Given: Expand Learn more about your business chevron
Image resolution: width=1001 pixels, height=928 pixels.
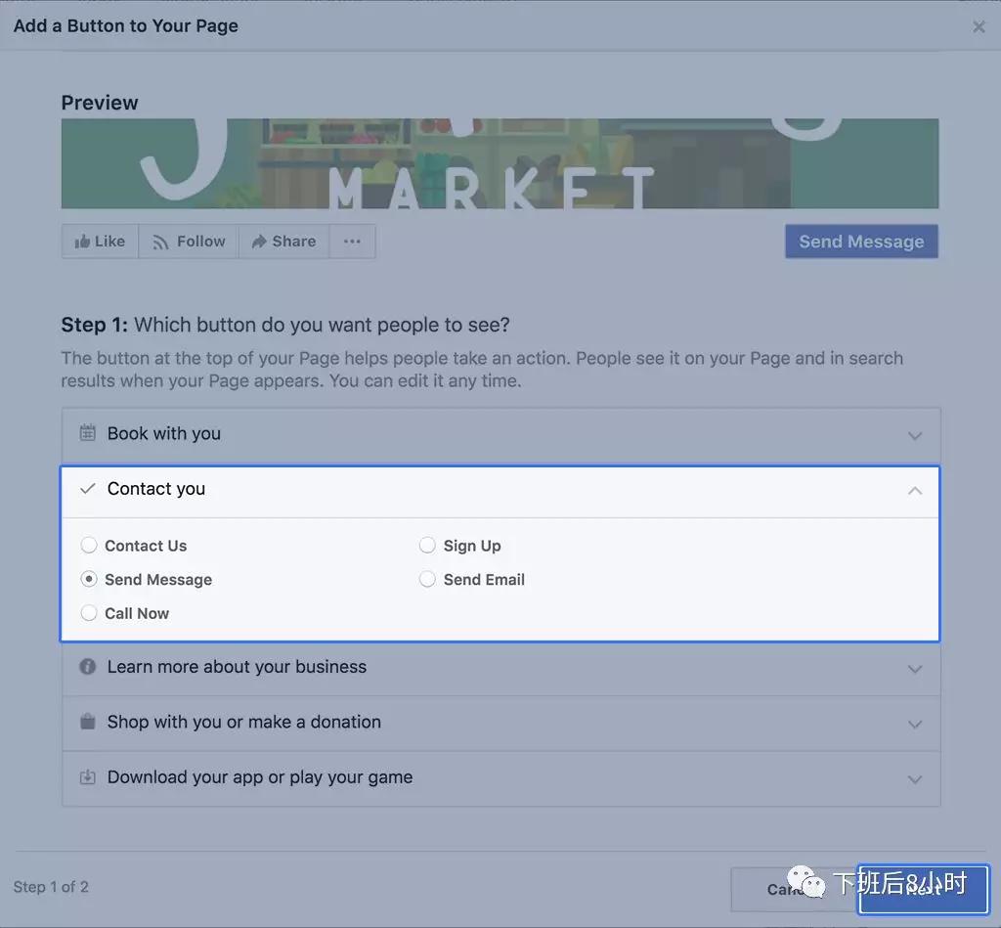Looking at the screenshot, I should (914, 669).
